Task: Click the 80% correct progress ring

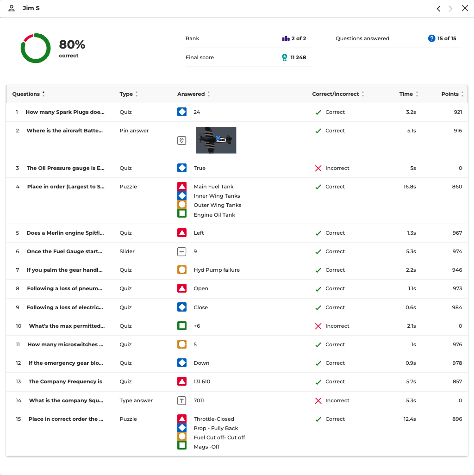Action: coord(36,48)
